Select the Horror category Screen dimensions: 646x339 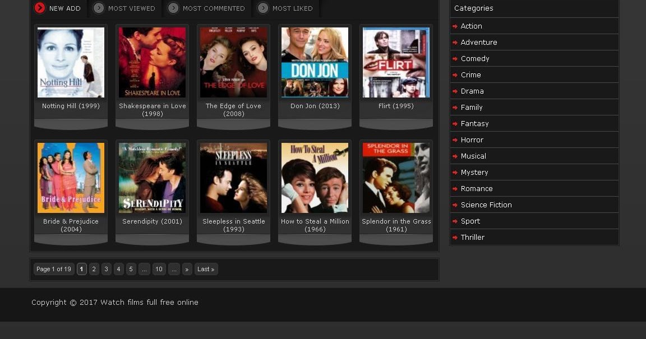(x=472, y=140)
